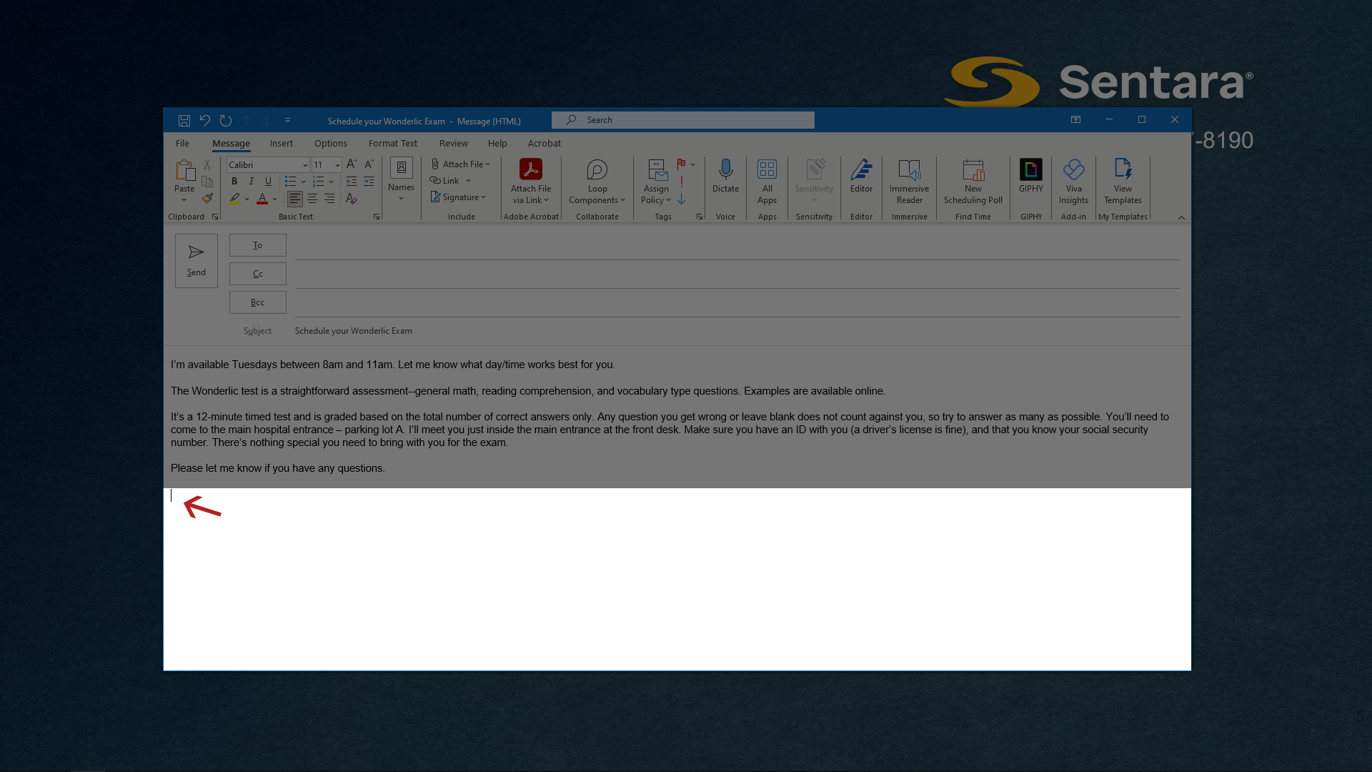Toggle numbered list
Screen dimensions: 1372x772
[319, 182]
